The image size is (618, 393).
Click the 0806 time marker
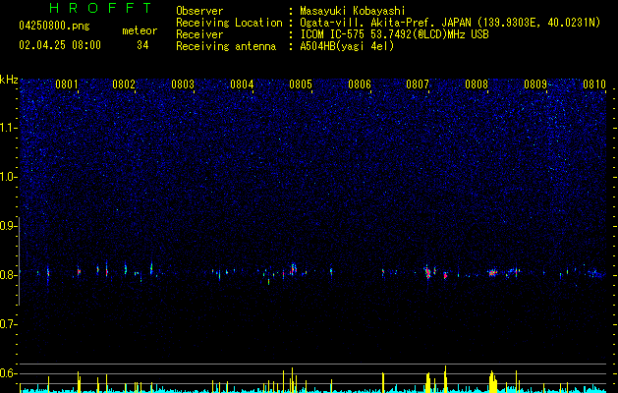click(360, 84)
